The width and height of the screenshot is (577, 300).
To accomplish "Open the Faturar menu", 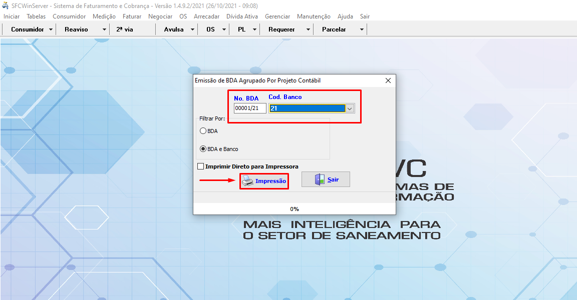I will [132, 16].
